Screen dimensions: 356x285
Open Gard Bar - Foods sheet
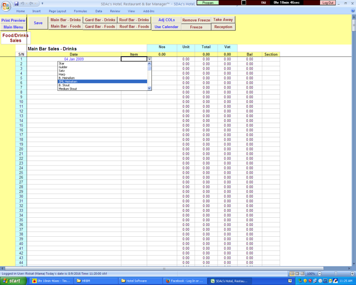click(100, 27)
